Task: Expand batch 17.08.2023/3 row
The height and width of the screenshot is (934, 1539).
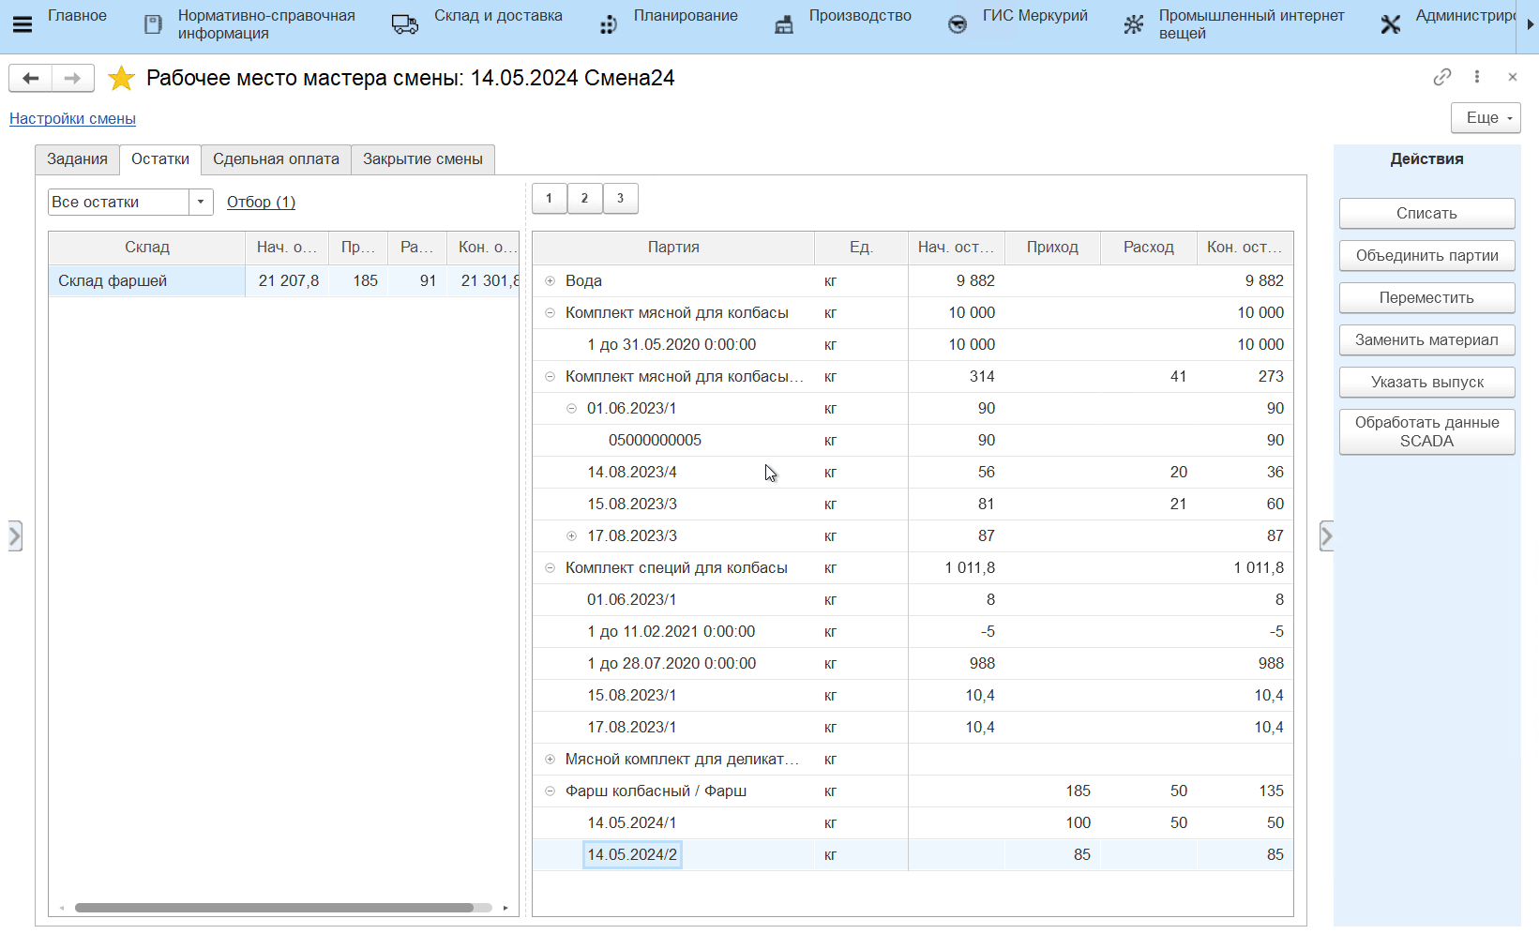Action: coord(571,535)
